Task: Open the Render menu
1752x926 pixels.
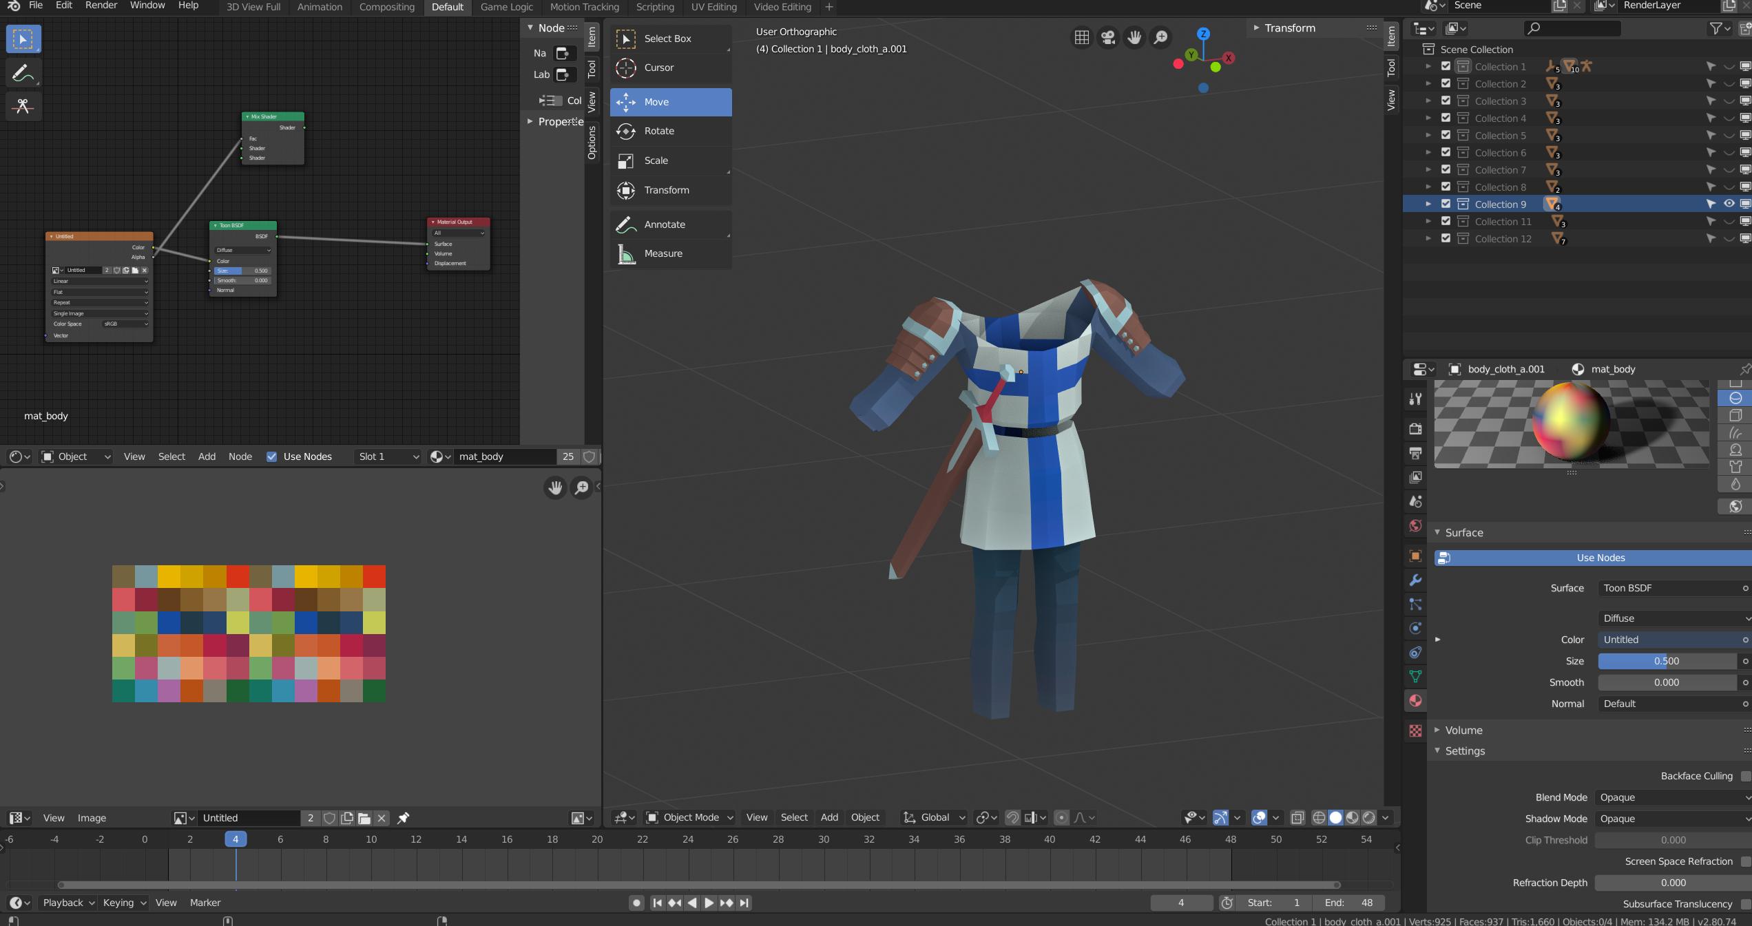Action: pos(101,6)
